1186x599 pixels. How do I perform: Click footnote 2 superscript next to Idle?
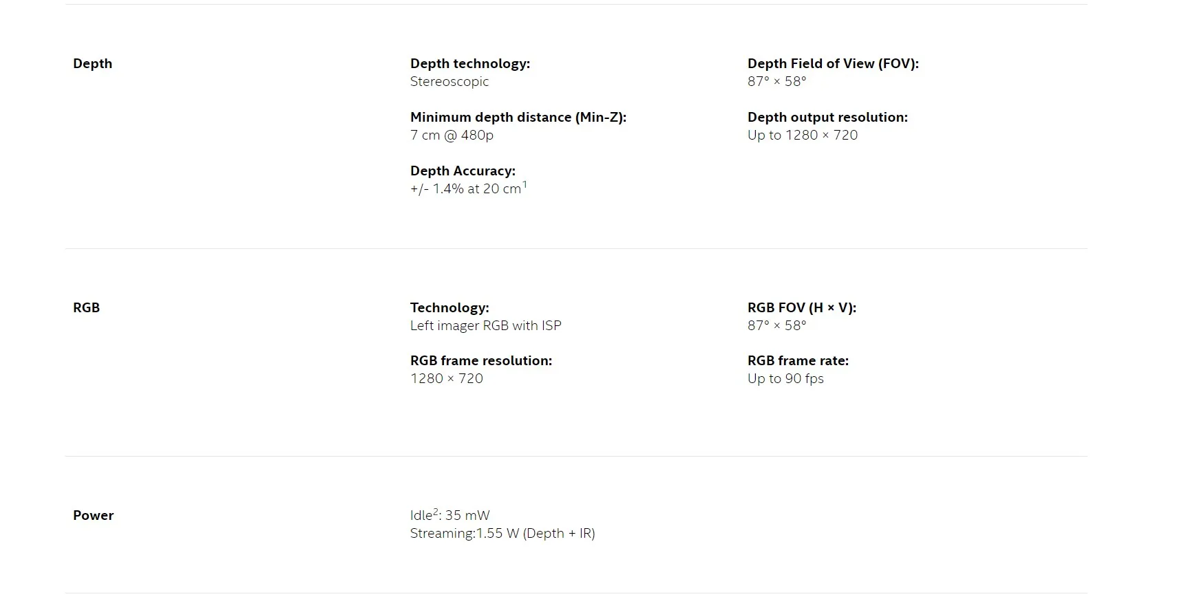click(x=436, y=511)
